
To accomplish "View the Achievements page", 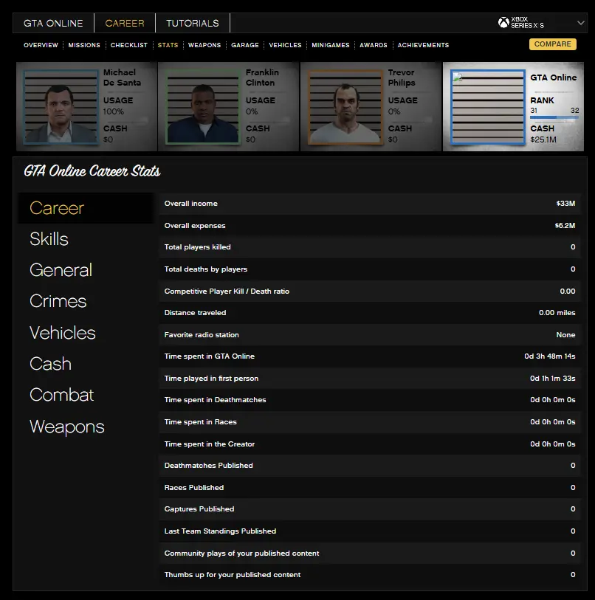I will (x=423, y=45).
